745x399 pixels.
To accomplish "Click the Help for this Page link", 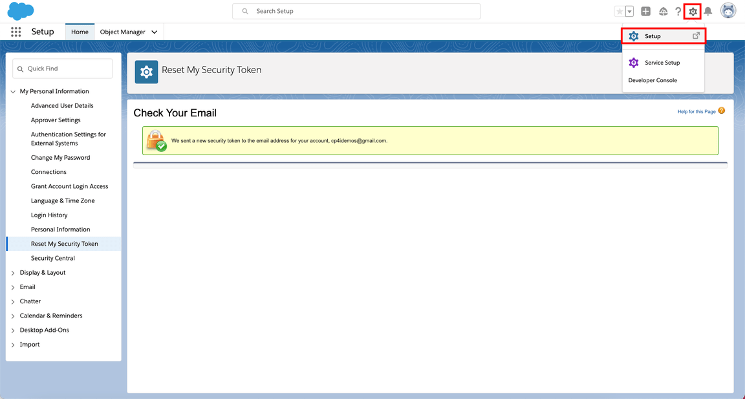I will coord(696,112).
